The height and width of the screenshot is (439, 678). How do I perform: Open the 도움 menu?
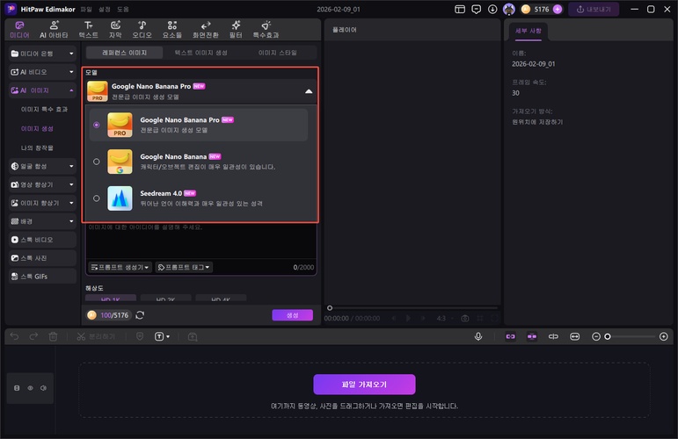[x=123, y=9]
